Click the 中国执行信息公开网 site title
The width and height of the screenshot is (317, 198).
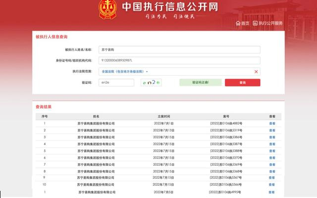(x=170, y=6)
